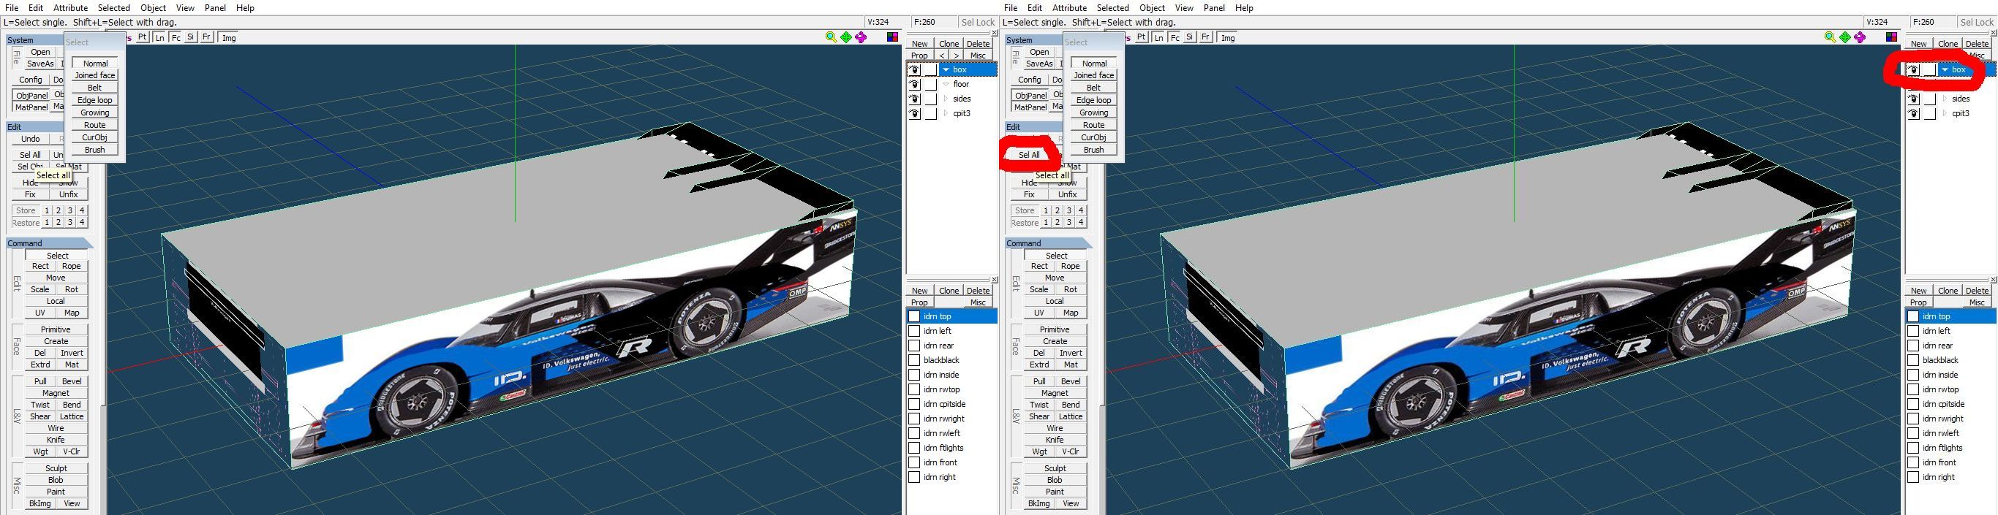This screenshot has height=515, width=1998.
Task: Choose Joined face select mode in left window
Action: (x=95, y=76)
